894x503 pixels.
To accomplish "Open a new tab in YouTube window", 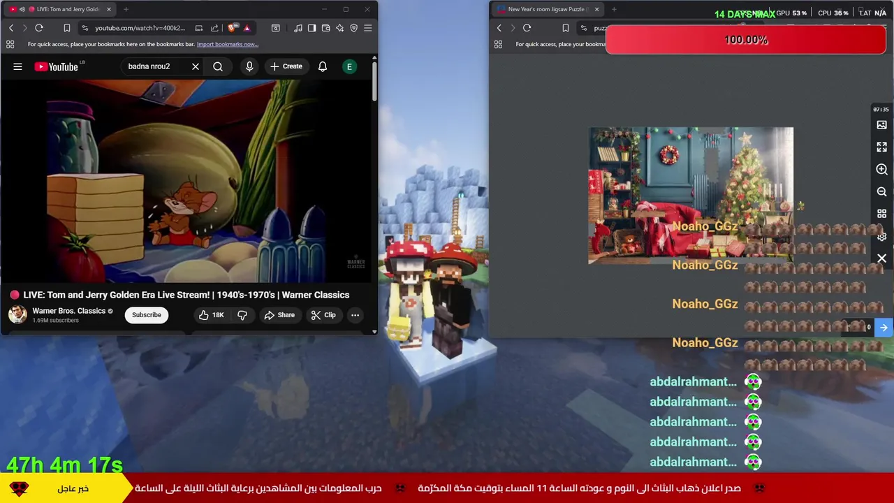I will [x=126, y=9].
